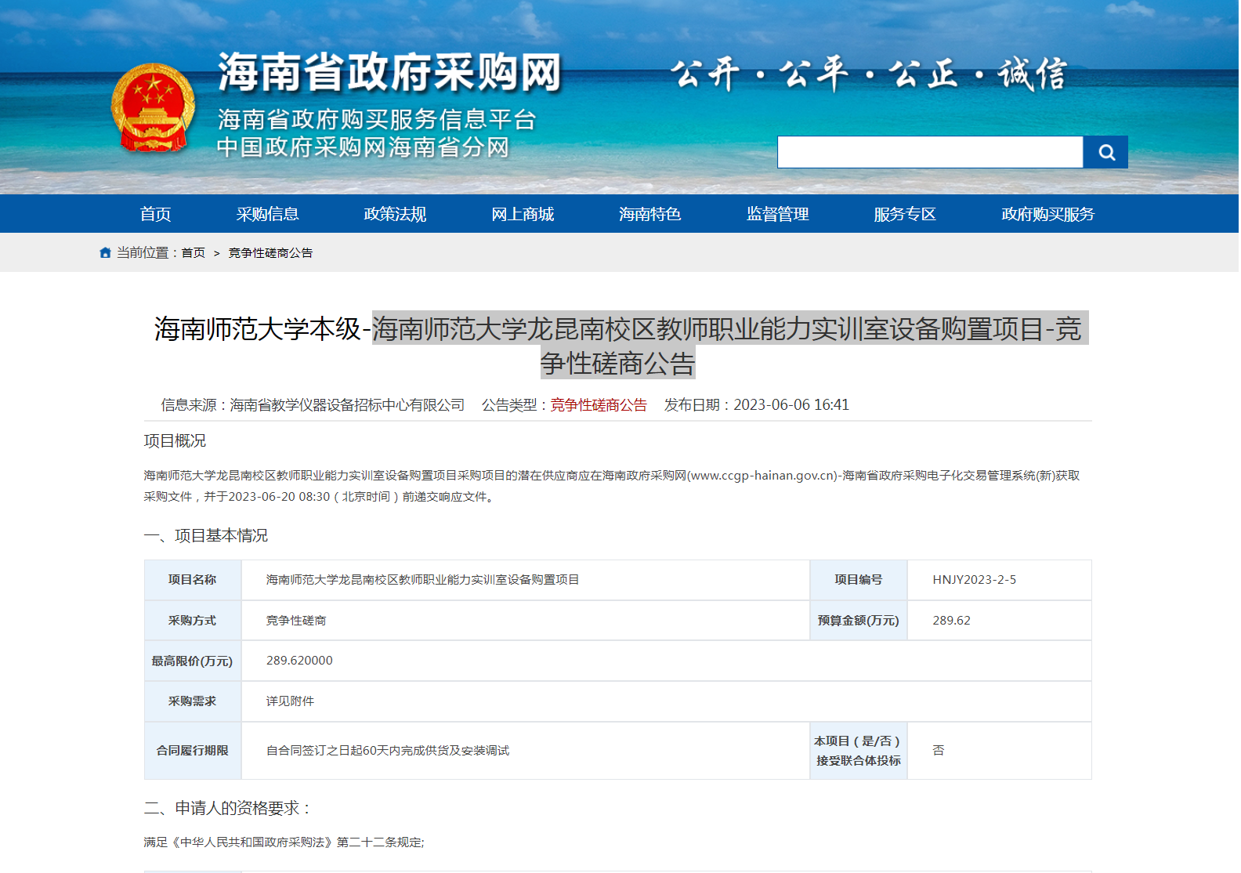The height and width of the screenshot is (873, 1241).
Task: Click the home icon beside 当前位置
Action: [x=105, y=252]
